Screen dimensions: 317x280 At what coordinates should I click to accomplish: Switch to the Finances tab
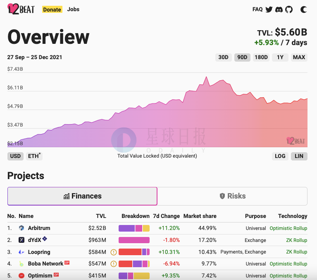coord(82,196)
